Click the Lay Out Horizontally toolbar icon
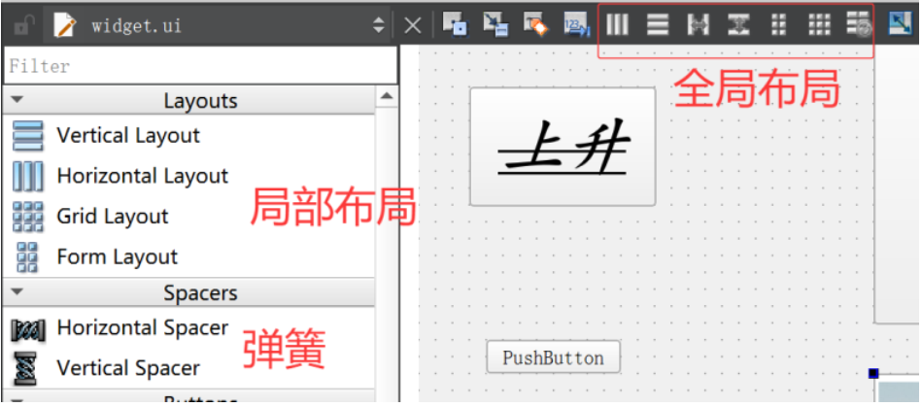The height and width of the screenshot is (407, 922). point(618,25)
